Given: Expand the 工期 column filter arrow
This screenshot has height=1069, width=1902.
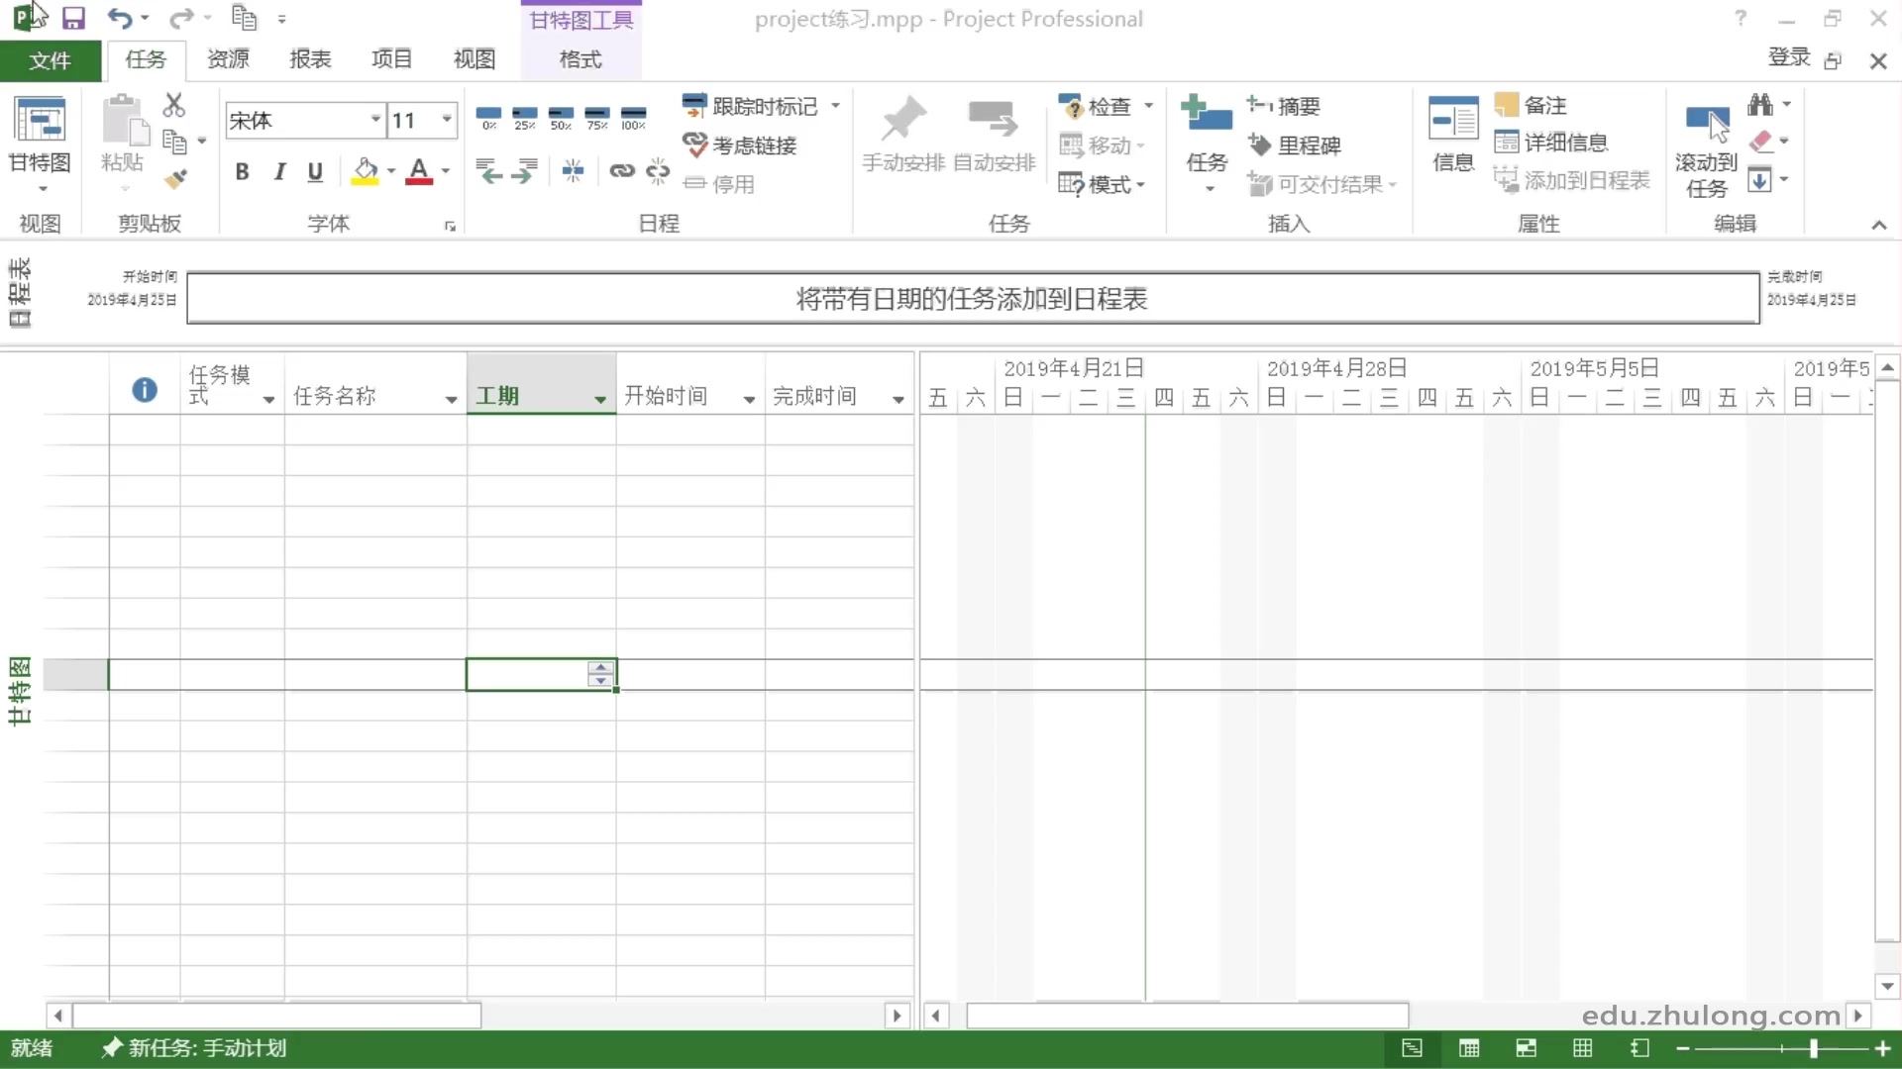Looking at the screenshot, I should pyautogui.click(x=599, y=399).
